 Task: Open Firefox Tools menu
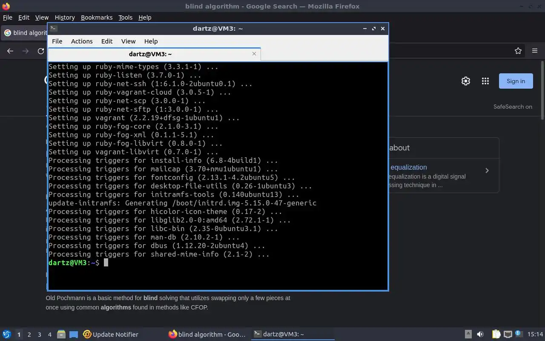pos(125,17)
